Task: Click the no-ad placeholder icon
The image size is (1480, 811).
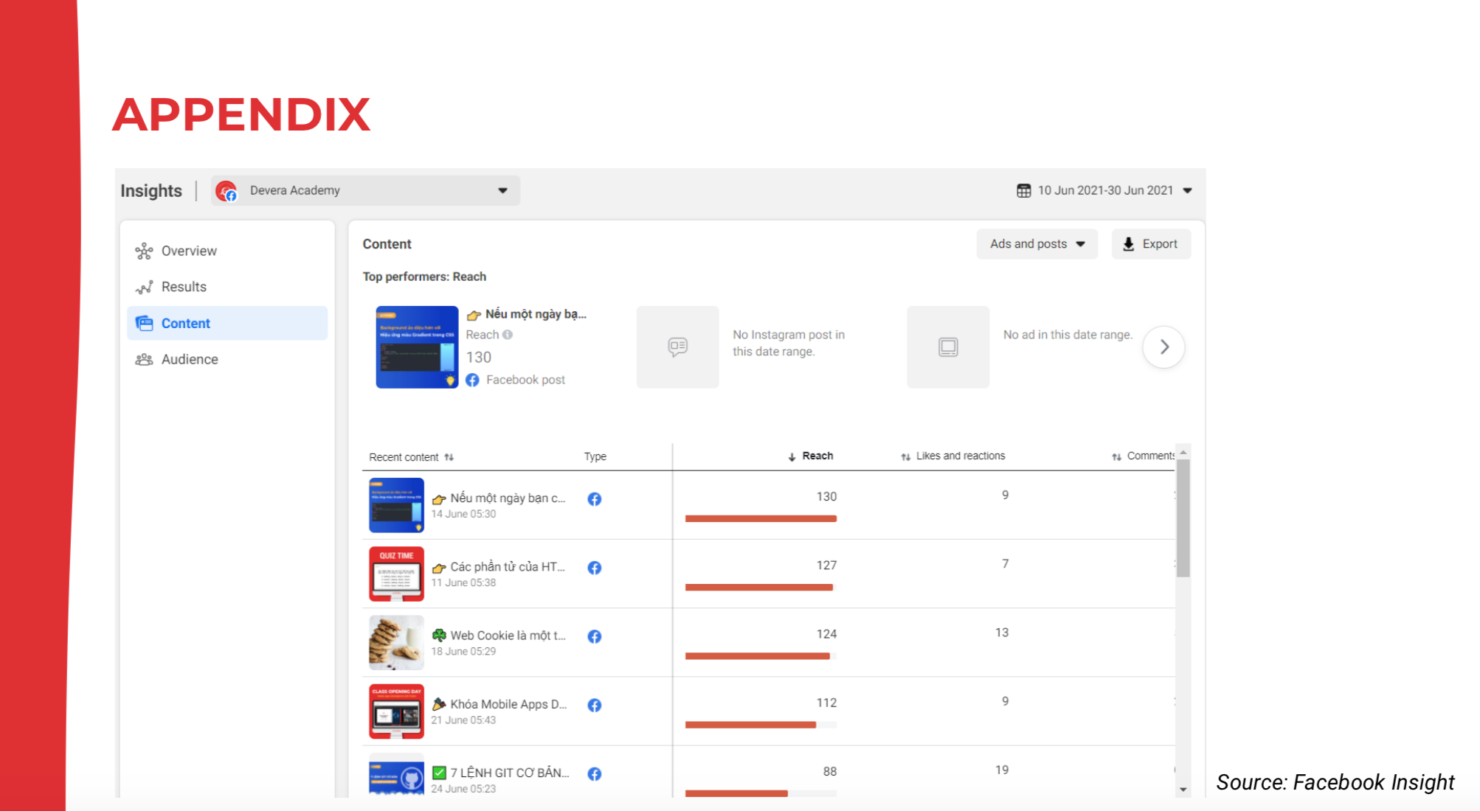Action: 948,347
